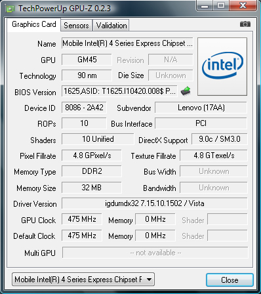Image resolution: width=261 pixels, height=294 pixels.
Task: Click Bus Width field showing Unknown
Action: click(x=214, y=171)
